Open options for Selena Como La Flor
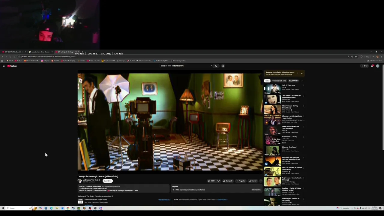The width and height of the screenshot is (384, 216). pos(304,127)
